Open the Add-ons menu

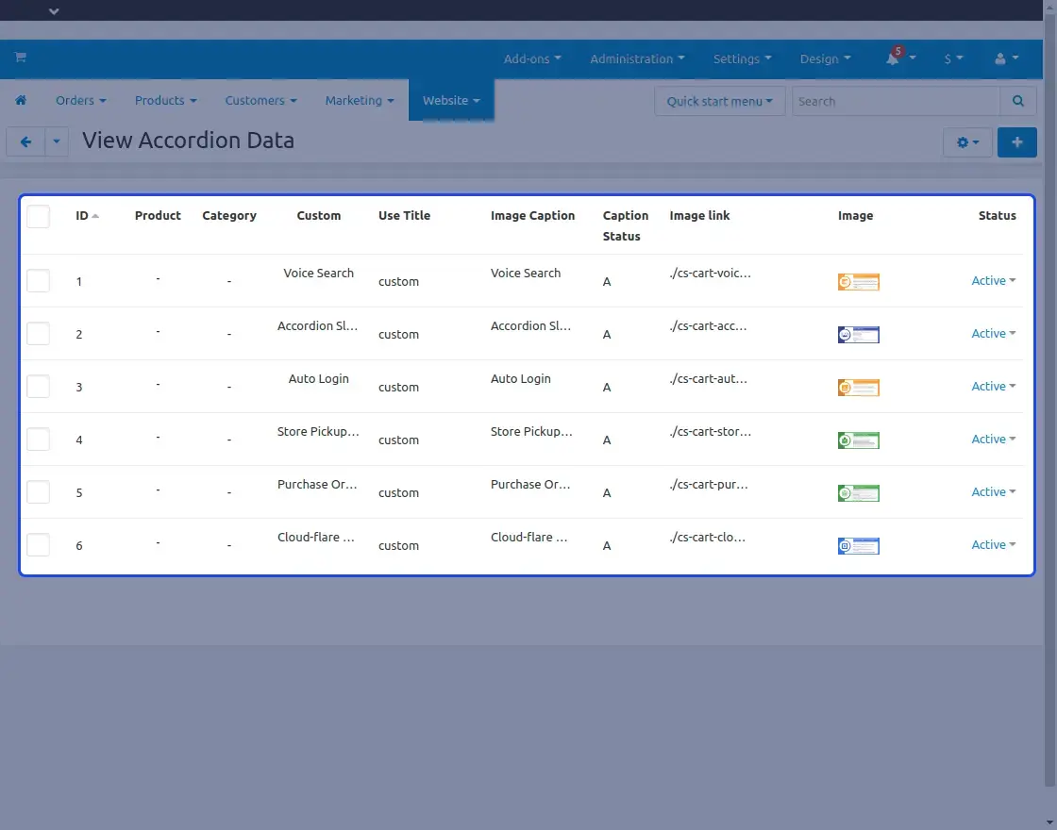click(531, 58)
